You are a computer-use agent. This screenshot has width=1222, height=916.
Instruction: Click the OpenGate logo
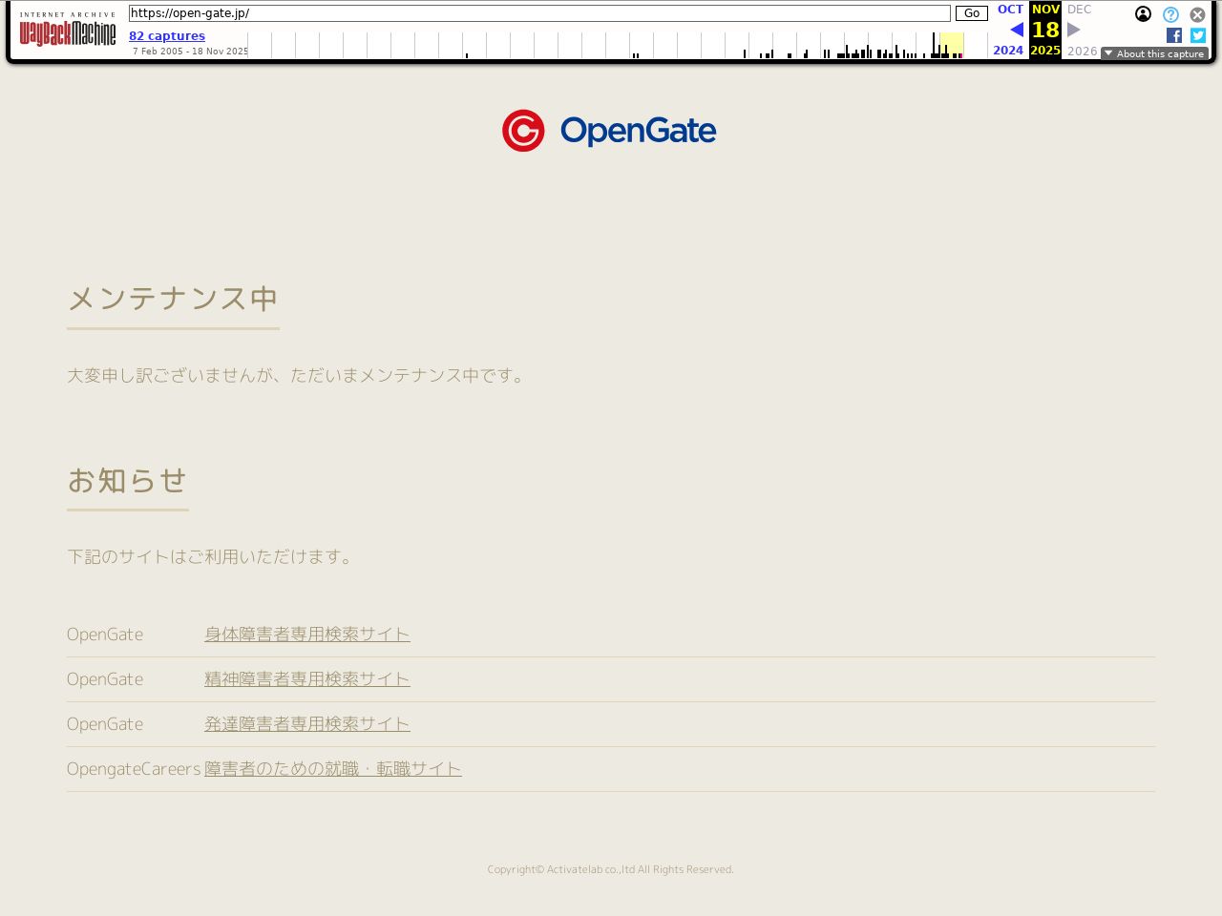[x=610, y=131]
